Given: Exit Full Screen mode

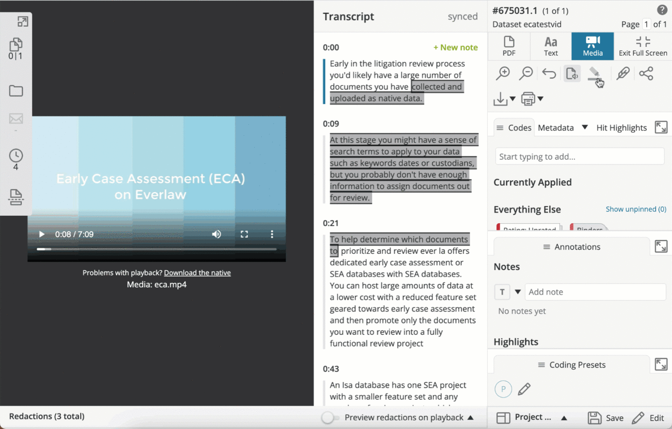Looking at the screenshot, I should (x=643, y=46).
